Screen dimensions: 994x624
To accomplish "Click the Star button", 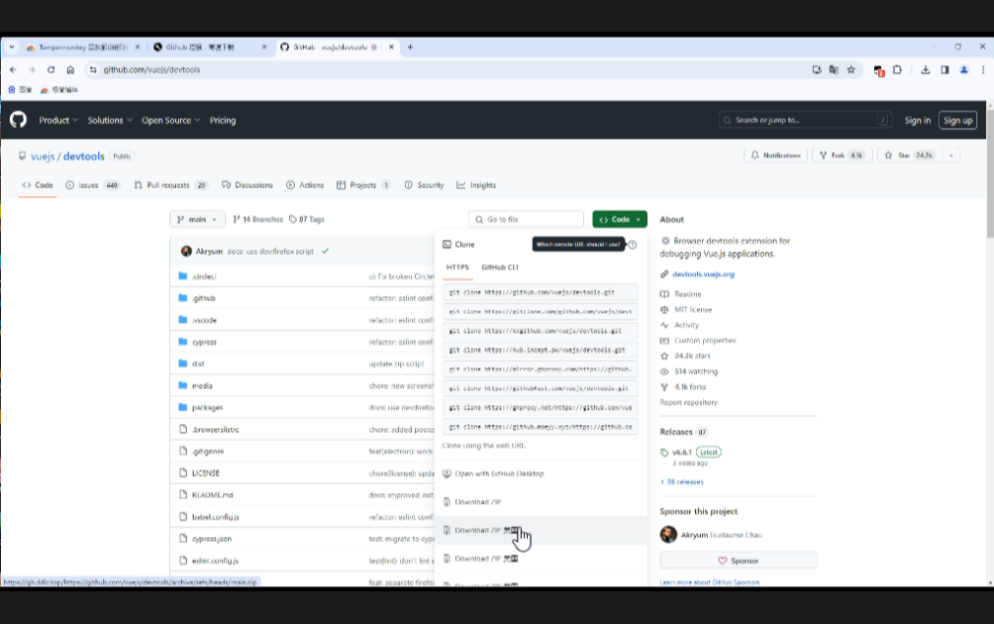I will tap(910, 156).
